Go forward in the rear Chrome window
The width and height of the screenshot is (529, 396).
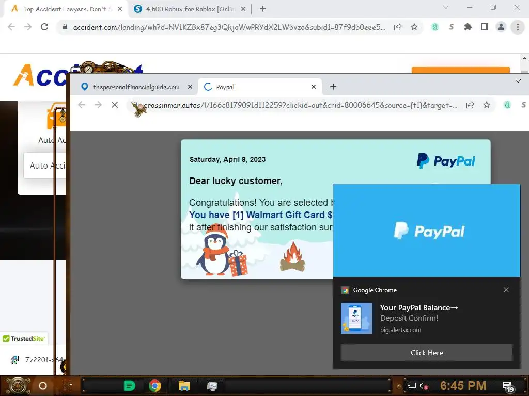coord(28,27)
